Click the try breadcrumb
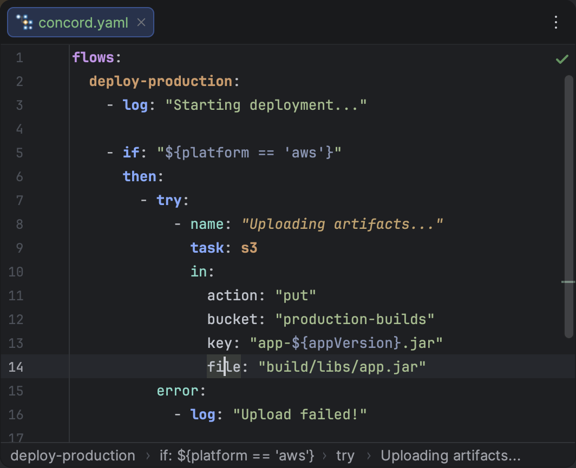 tap(345, 456)
